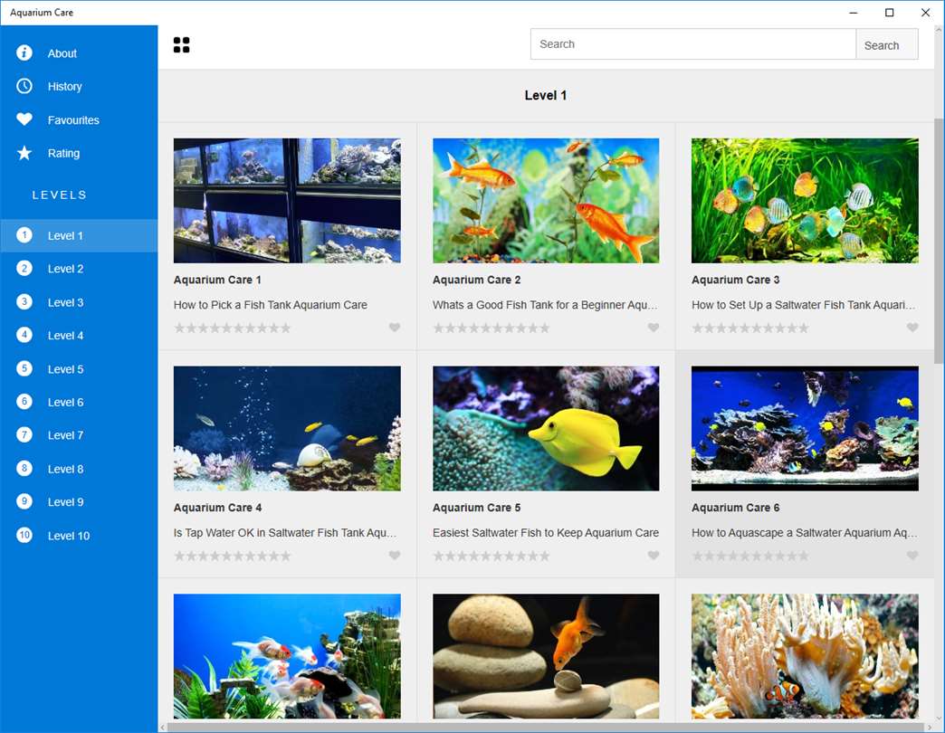The height and width of the screenshot is (733, 945).
Task: Click the number 1 circle icon for Level 1
Action: coord(24,235)
